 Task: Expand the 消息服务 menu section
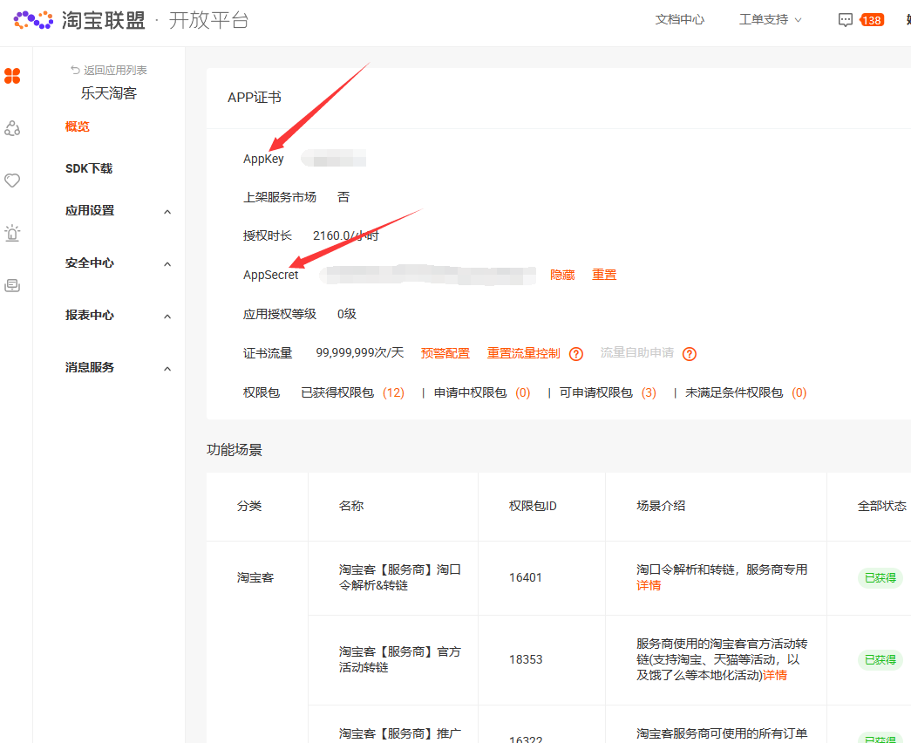pos(118,367)
